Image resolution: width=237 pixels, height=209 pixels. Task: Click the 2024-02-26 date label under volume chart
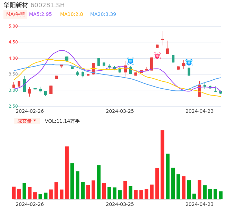click(30, 204)
